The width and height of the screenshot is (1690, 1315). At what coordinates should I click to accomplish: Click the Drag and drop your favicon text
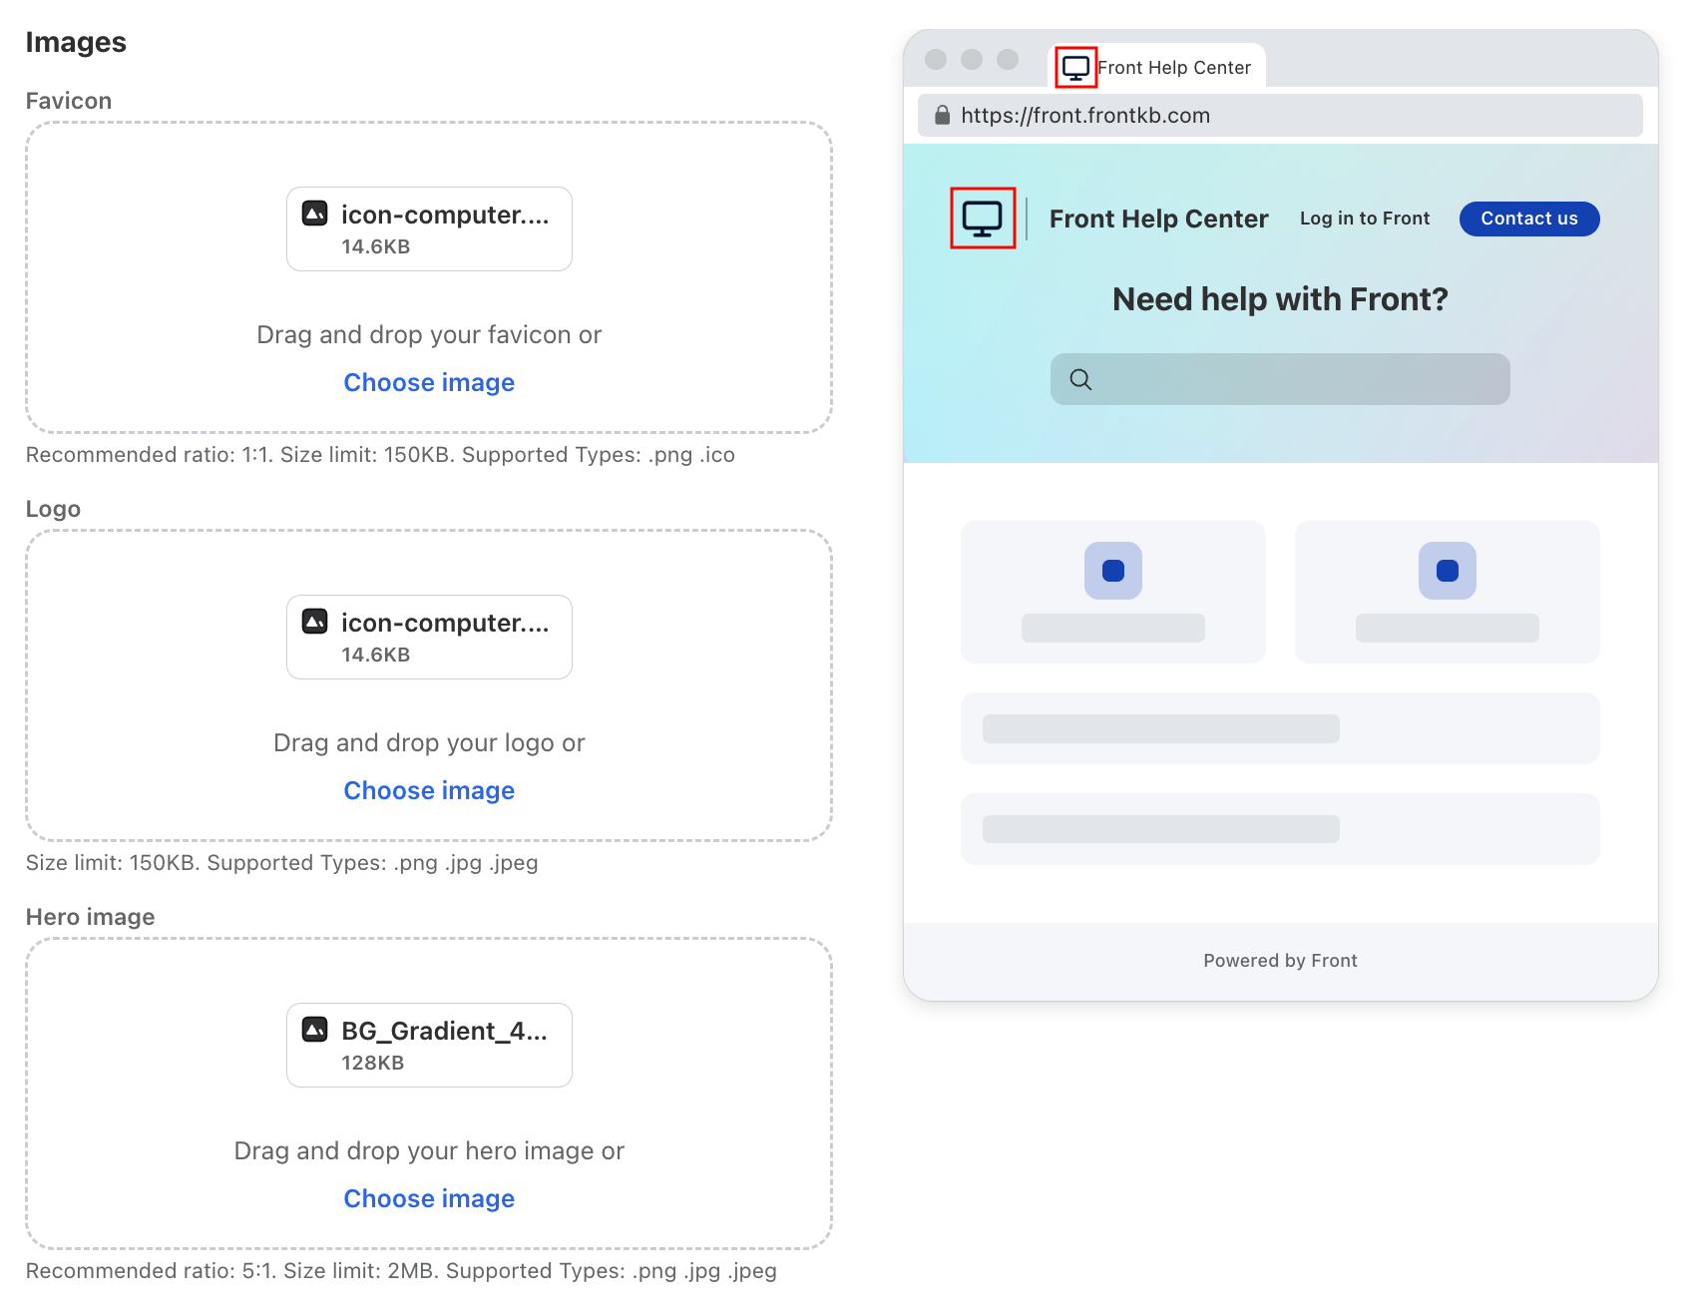429,334
